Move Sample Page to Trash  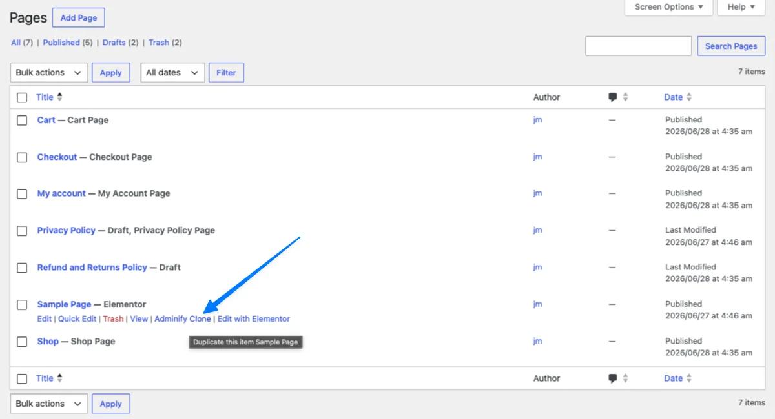[113, 319]
